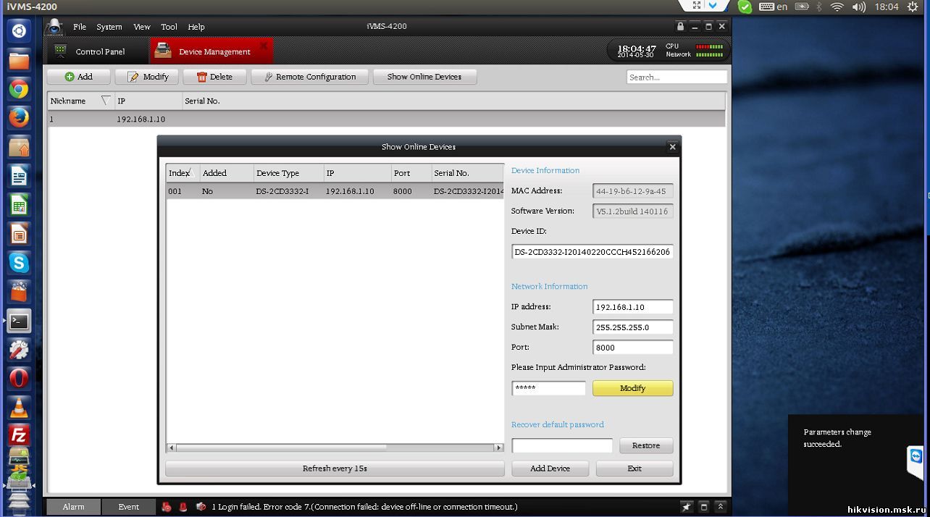Open the Help menu
The image size is (930, 517).
[x=196, y=27]
